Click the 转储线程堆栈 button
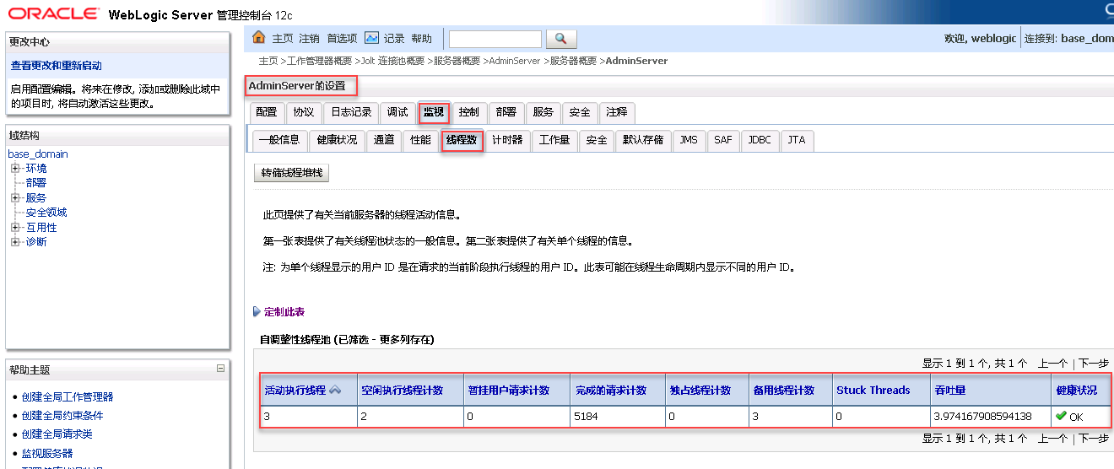Viewport: 1114px width, 469px height. (291, 173)
